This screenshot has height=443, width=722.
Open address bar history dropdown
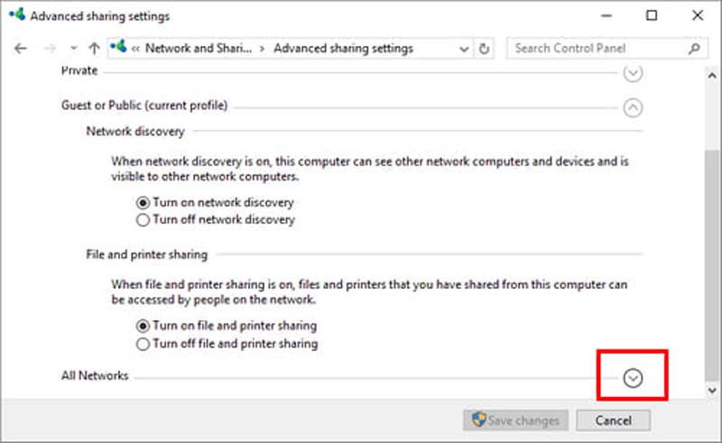464,49
